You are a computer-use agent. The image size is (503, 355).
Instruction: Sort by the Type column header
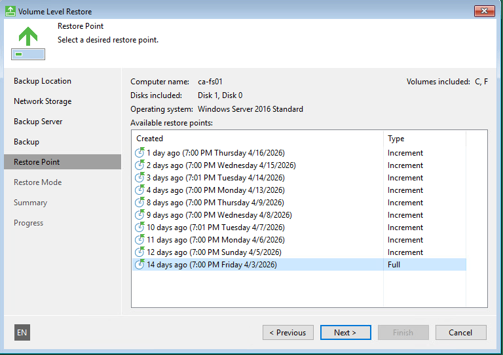(424, 139)
